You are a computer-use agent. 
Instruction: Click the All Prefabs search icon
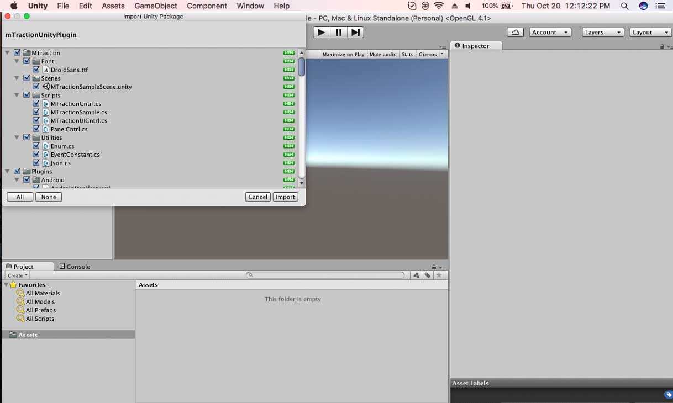click(21, 310)
